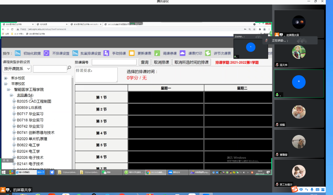Click the 初始化数据 toolbar icon
The width and height of the screenshot is (333, 195).
coord(18,53)
